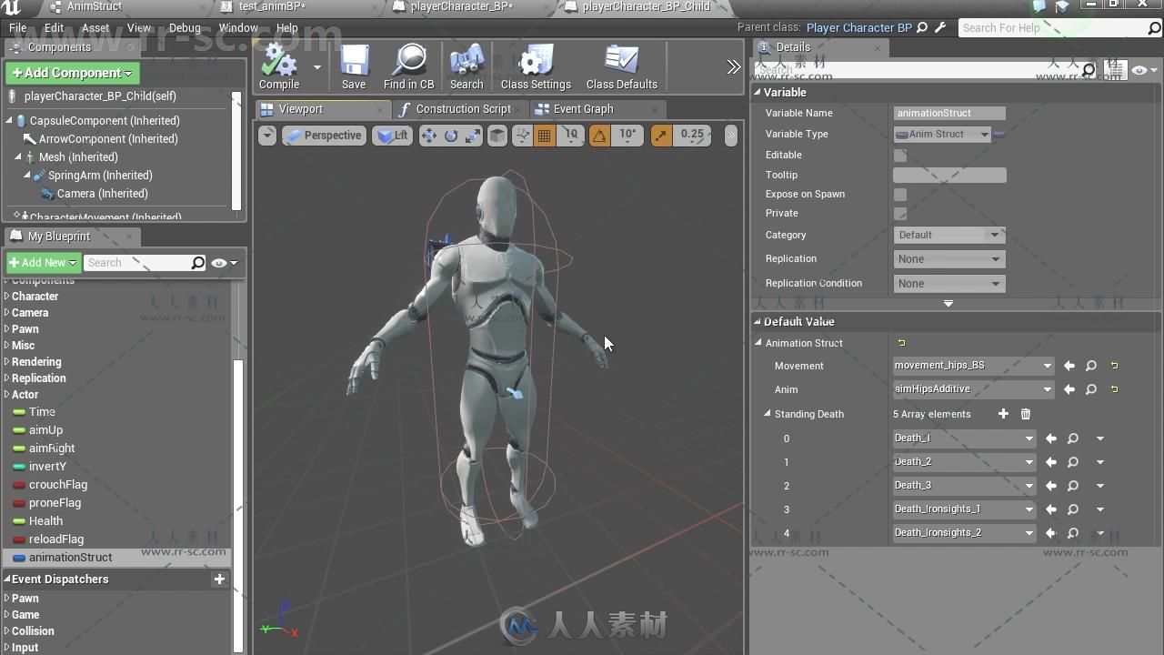1164x655 pixels.
Task: Open Variable Type Anim Struct dropdown
Action: [942, 135]
